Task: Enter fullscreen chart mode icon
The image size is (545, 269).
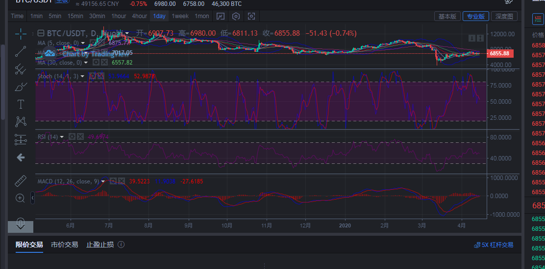Action: (251, 16)
